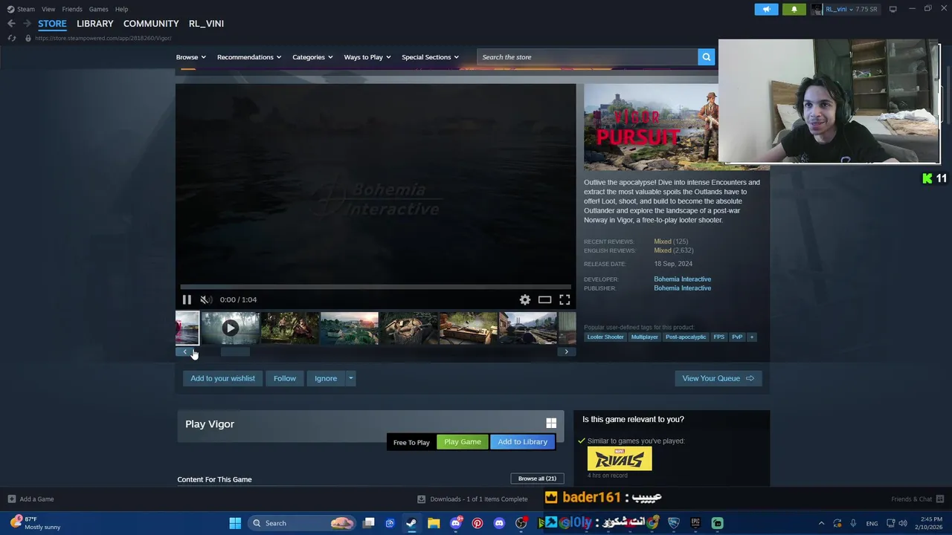The width and height of the screenshot is (952, 535).
Task: Select the lake landscape screenshot thumbnail
Action: 350,328
